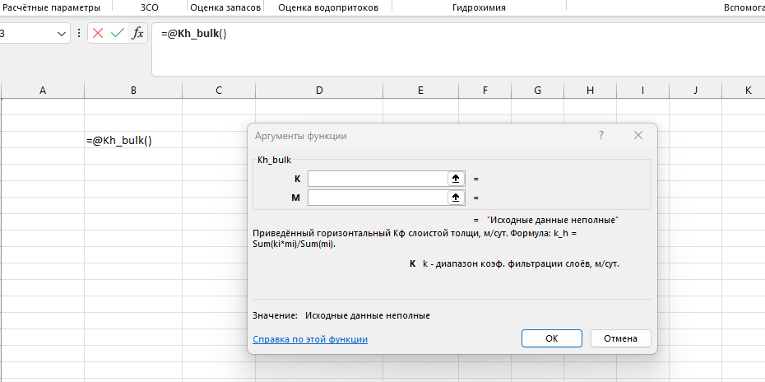
Task: Click the Вспомога ribbon group label
Action: [744, 7]
